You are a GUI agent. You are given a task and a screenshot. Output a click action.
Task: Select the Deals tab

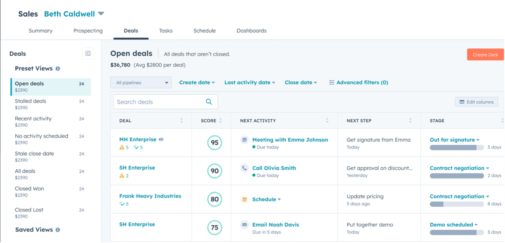131,31
